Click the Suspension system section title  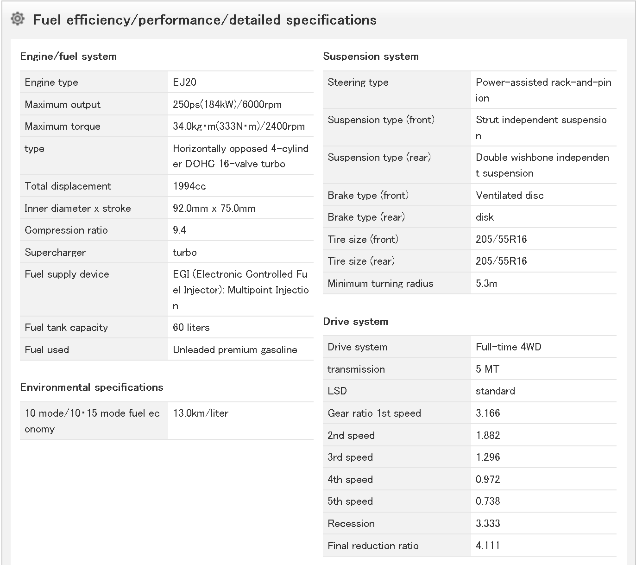pyautogui.click(x=371, y=57)
